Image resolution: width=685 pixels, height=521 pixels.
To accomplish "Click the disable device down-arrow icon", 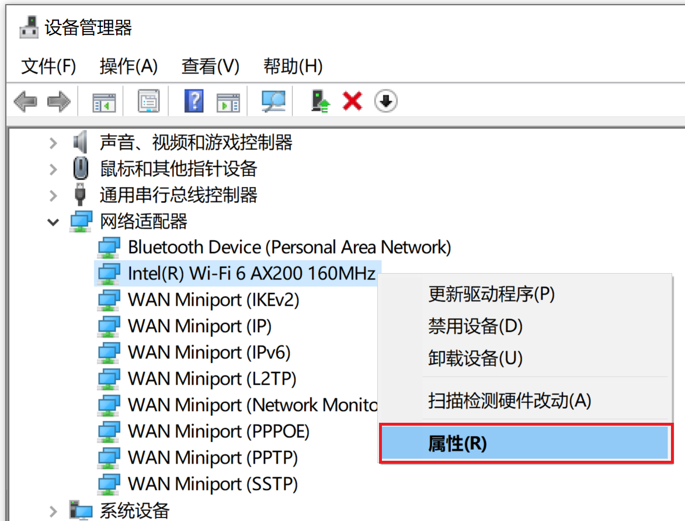I will click(x=385, y=102).
